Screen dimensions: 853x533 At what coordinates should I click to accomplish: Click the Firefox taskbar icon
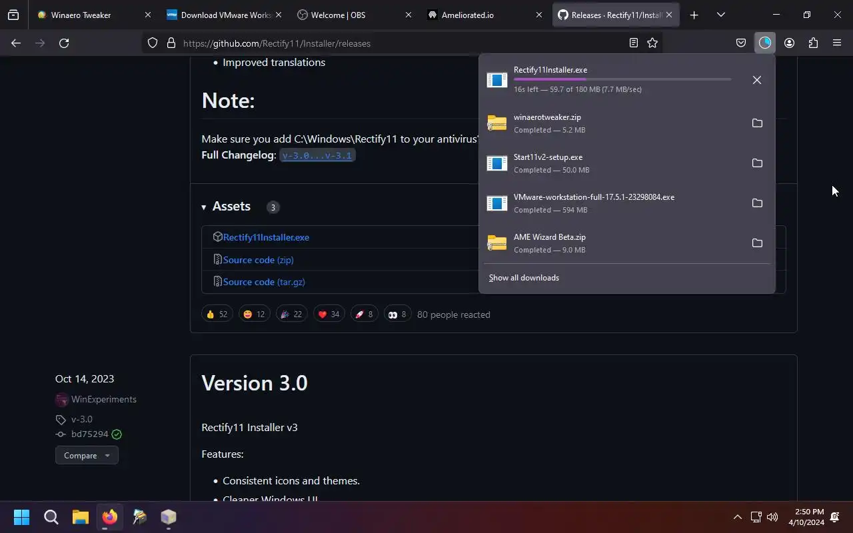109,517
